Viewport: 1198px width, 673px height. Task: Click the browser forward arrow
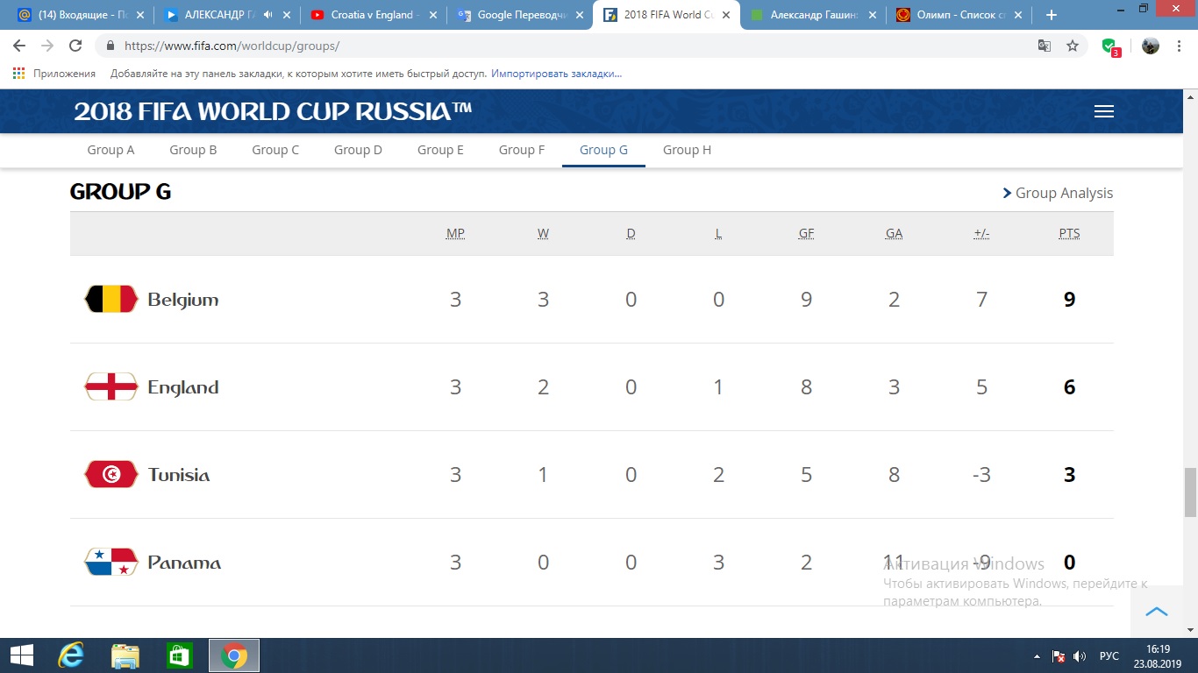[x=47, y=46]
